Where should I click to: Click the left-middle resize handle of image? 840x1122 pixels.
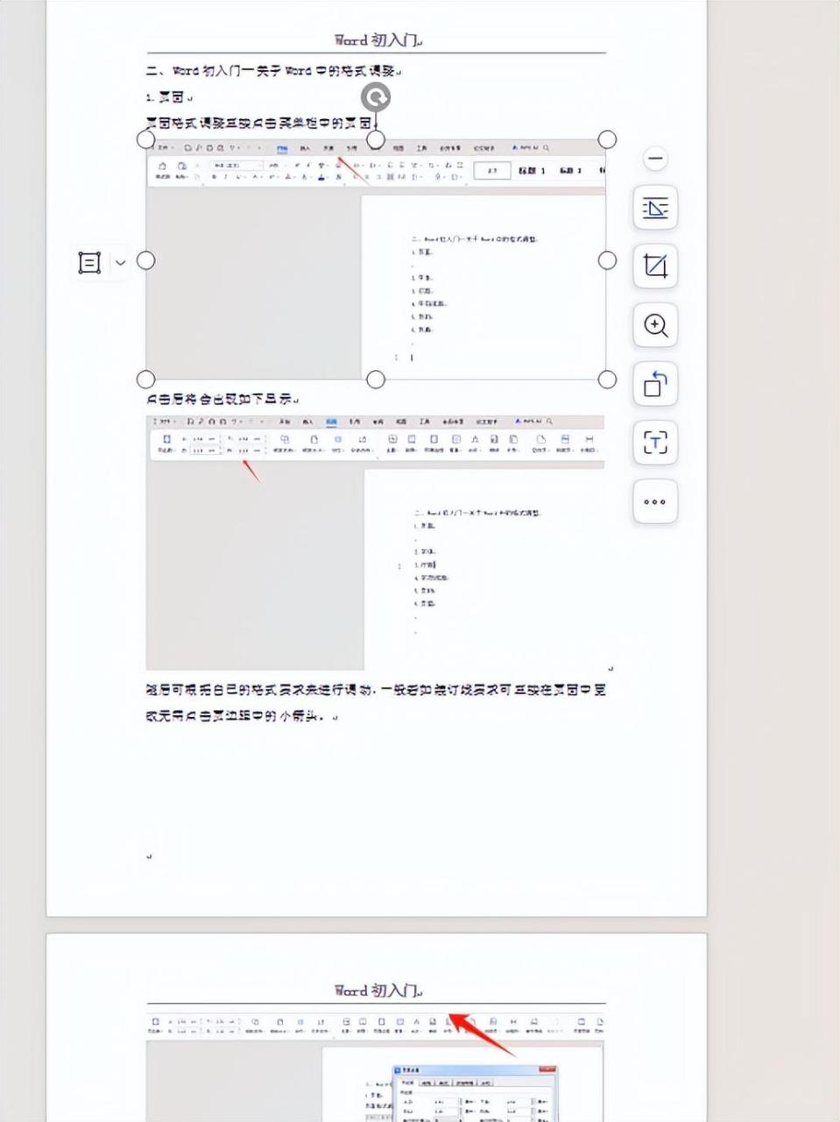click(x=146, y=260)
